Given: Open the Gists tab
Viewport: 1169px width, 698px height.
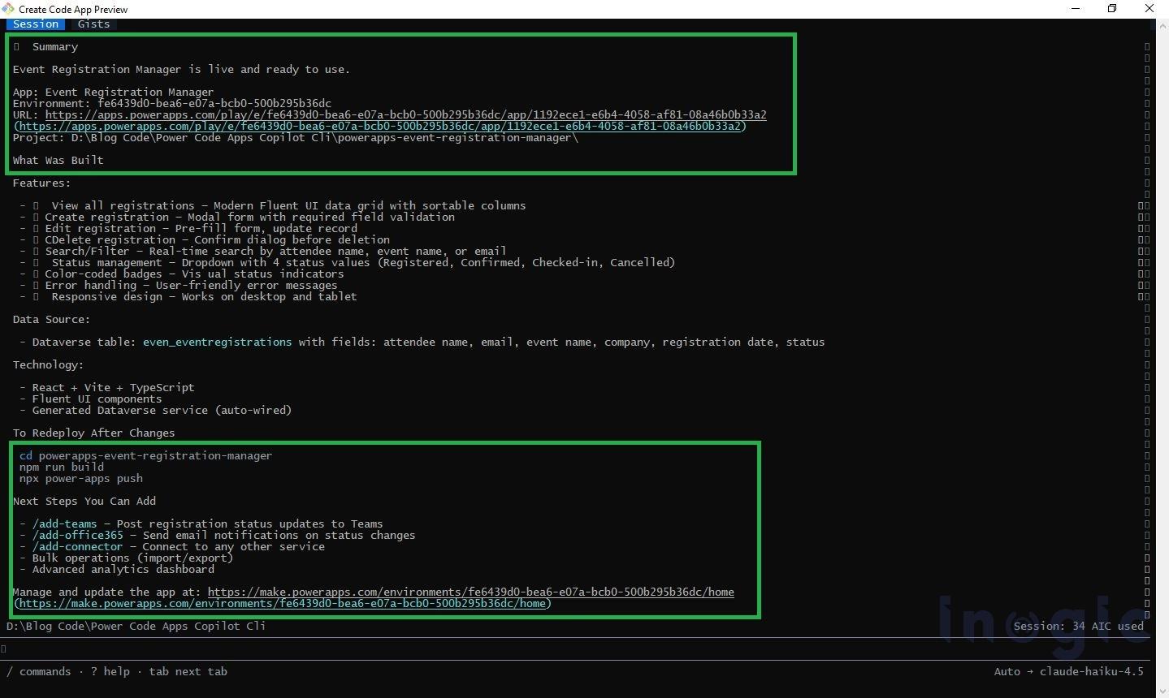Looking at the screenshot, I should [x=93, y=24].
